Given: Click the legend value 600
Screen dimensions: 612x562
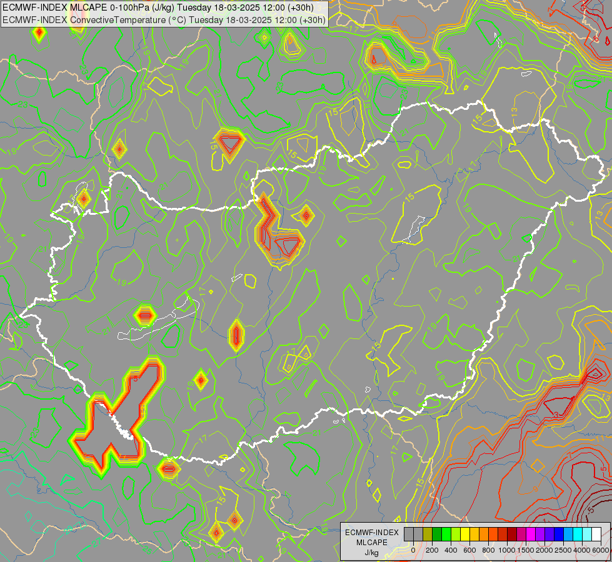Looking at the screenshot, I should pyautogui.click(x=469, y=550).
